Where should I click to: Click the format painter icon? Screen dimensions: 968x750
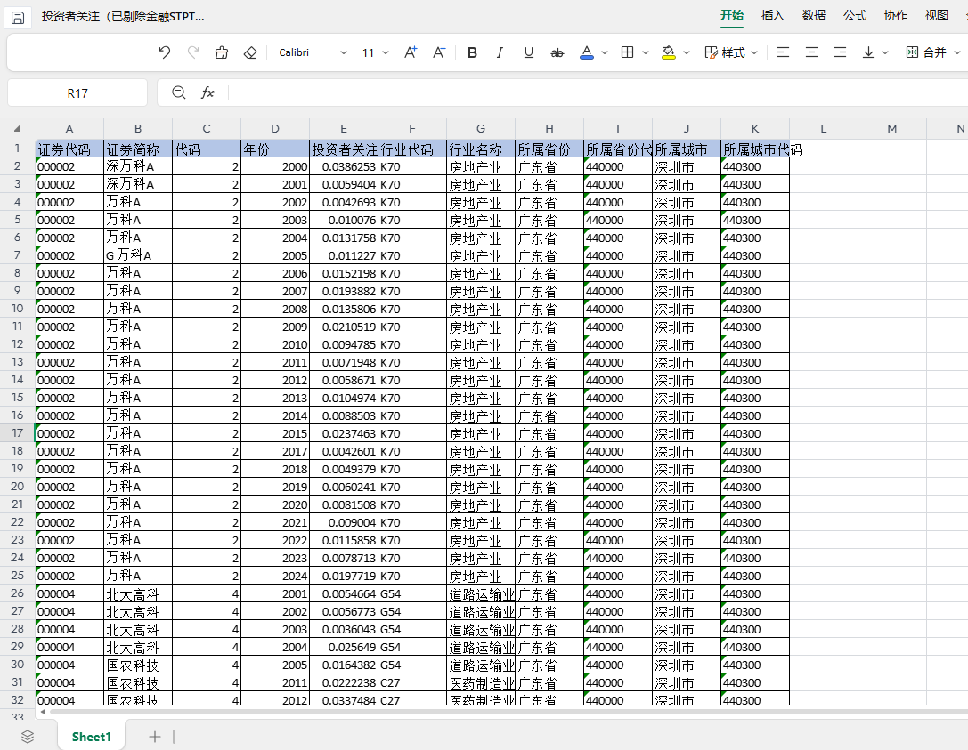coord(222,53)
